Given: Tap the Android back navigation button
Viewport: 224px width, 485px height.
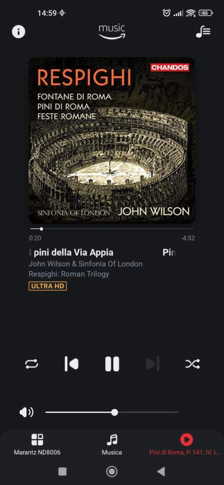Looking at the screenshot, I should 161,471.
